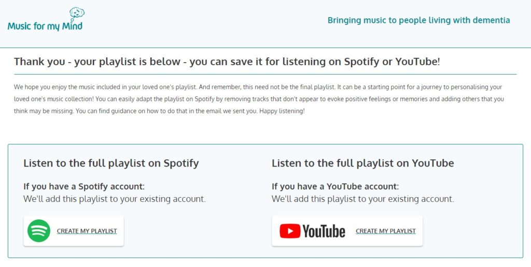The image size is (531, 267).
Task: Click 'Listen to the full playlist on YouTube' heading
Action: tap(362, 163)
